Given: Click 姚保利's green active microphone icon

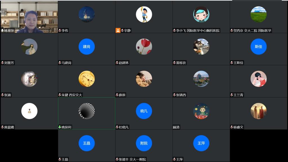Looking at the screenshot, I should point(60,127).
